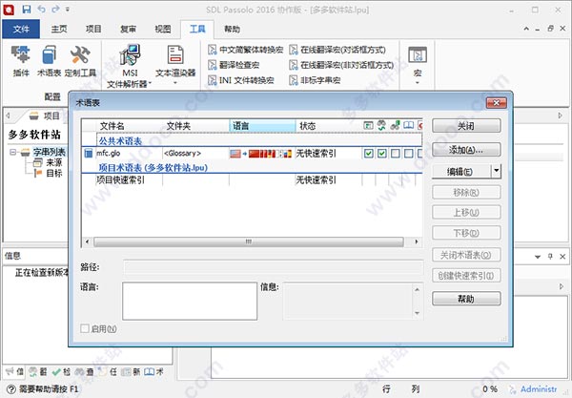The width and height of the screenshot is (572, 398).
Task: Switch to the 检 bottom panel tab
Action: click(61, 371)
